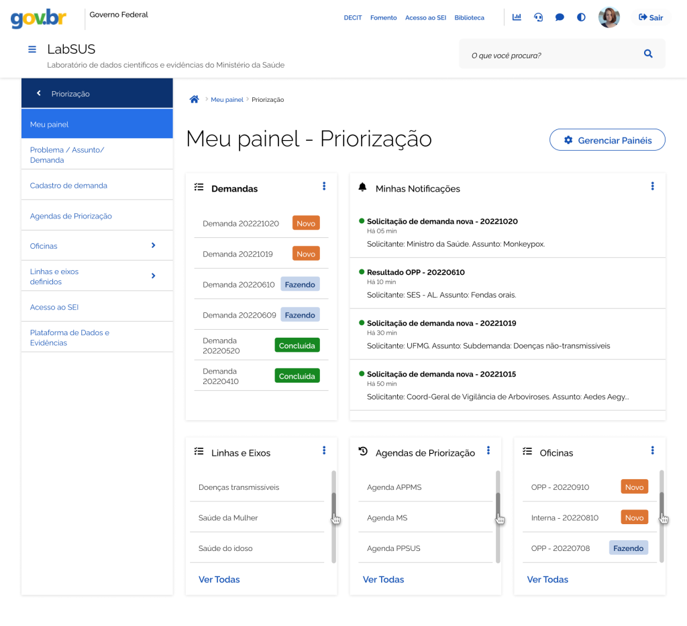
Task: Open Agendas de Priorização sidebar item
Action: coord(71,216)
